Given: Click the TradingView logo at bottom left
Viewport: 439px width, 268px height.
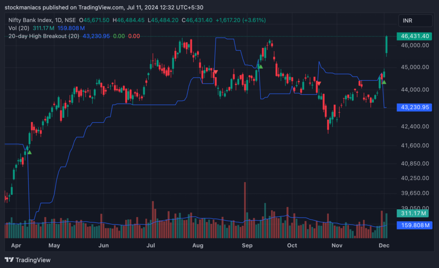Looking at the screenshot, I should click(x=28, y=260).
